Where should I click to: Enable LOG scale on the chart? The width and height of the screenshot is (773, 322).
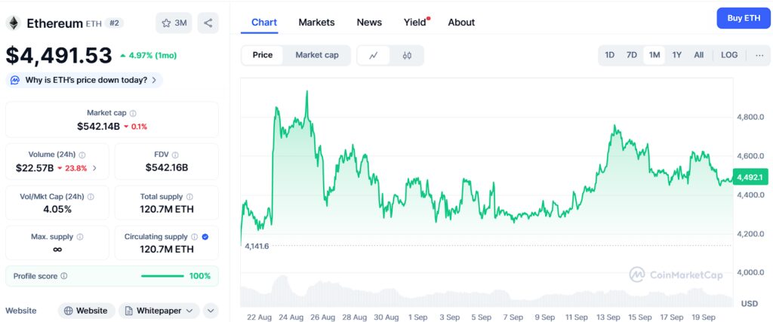pyautogui.click(x=729, y=55)
